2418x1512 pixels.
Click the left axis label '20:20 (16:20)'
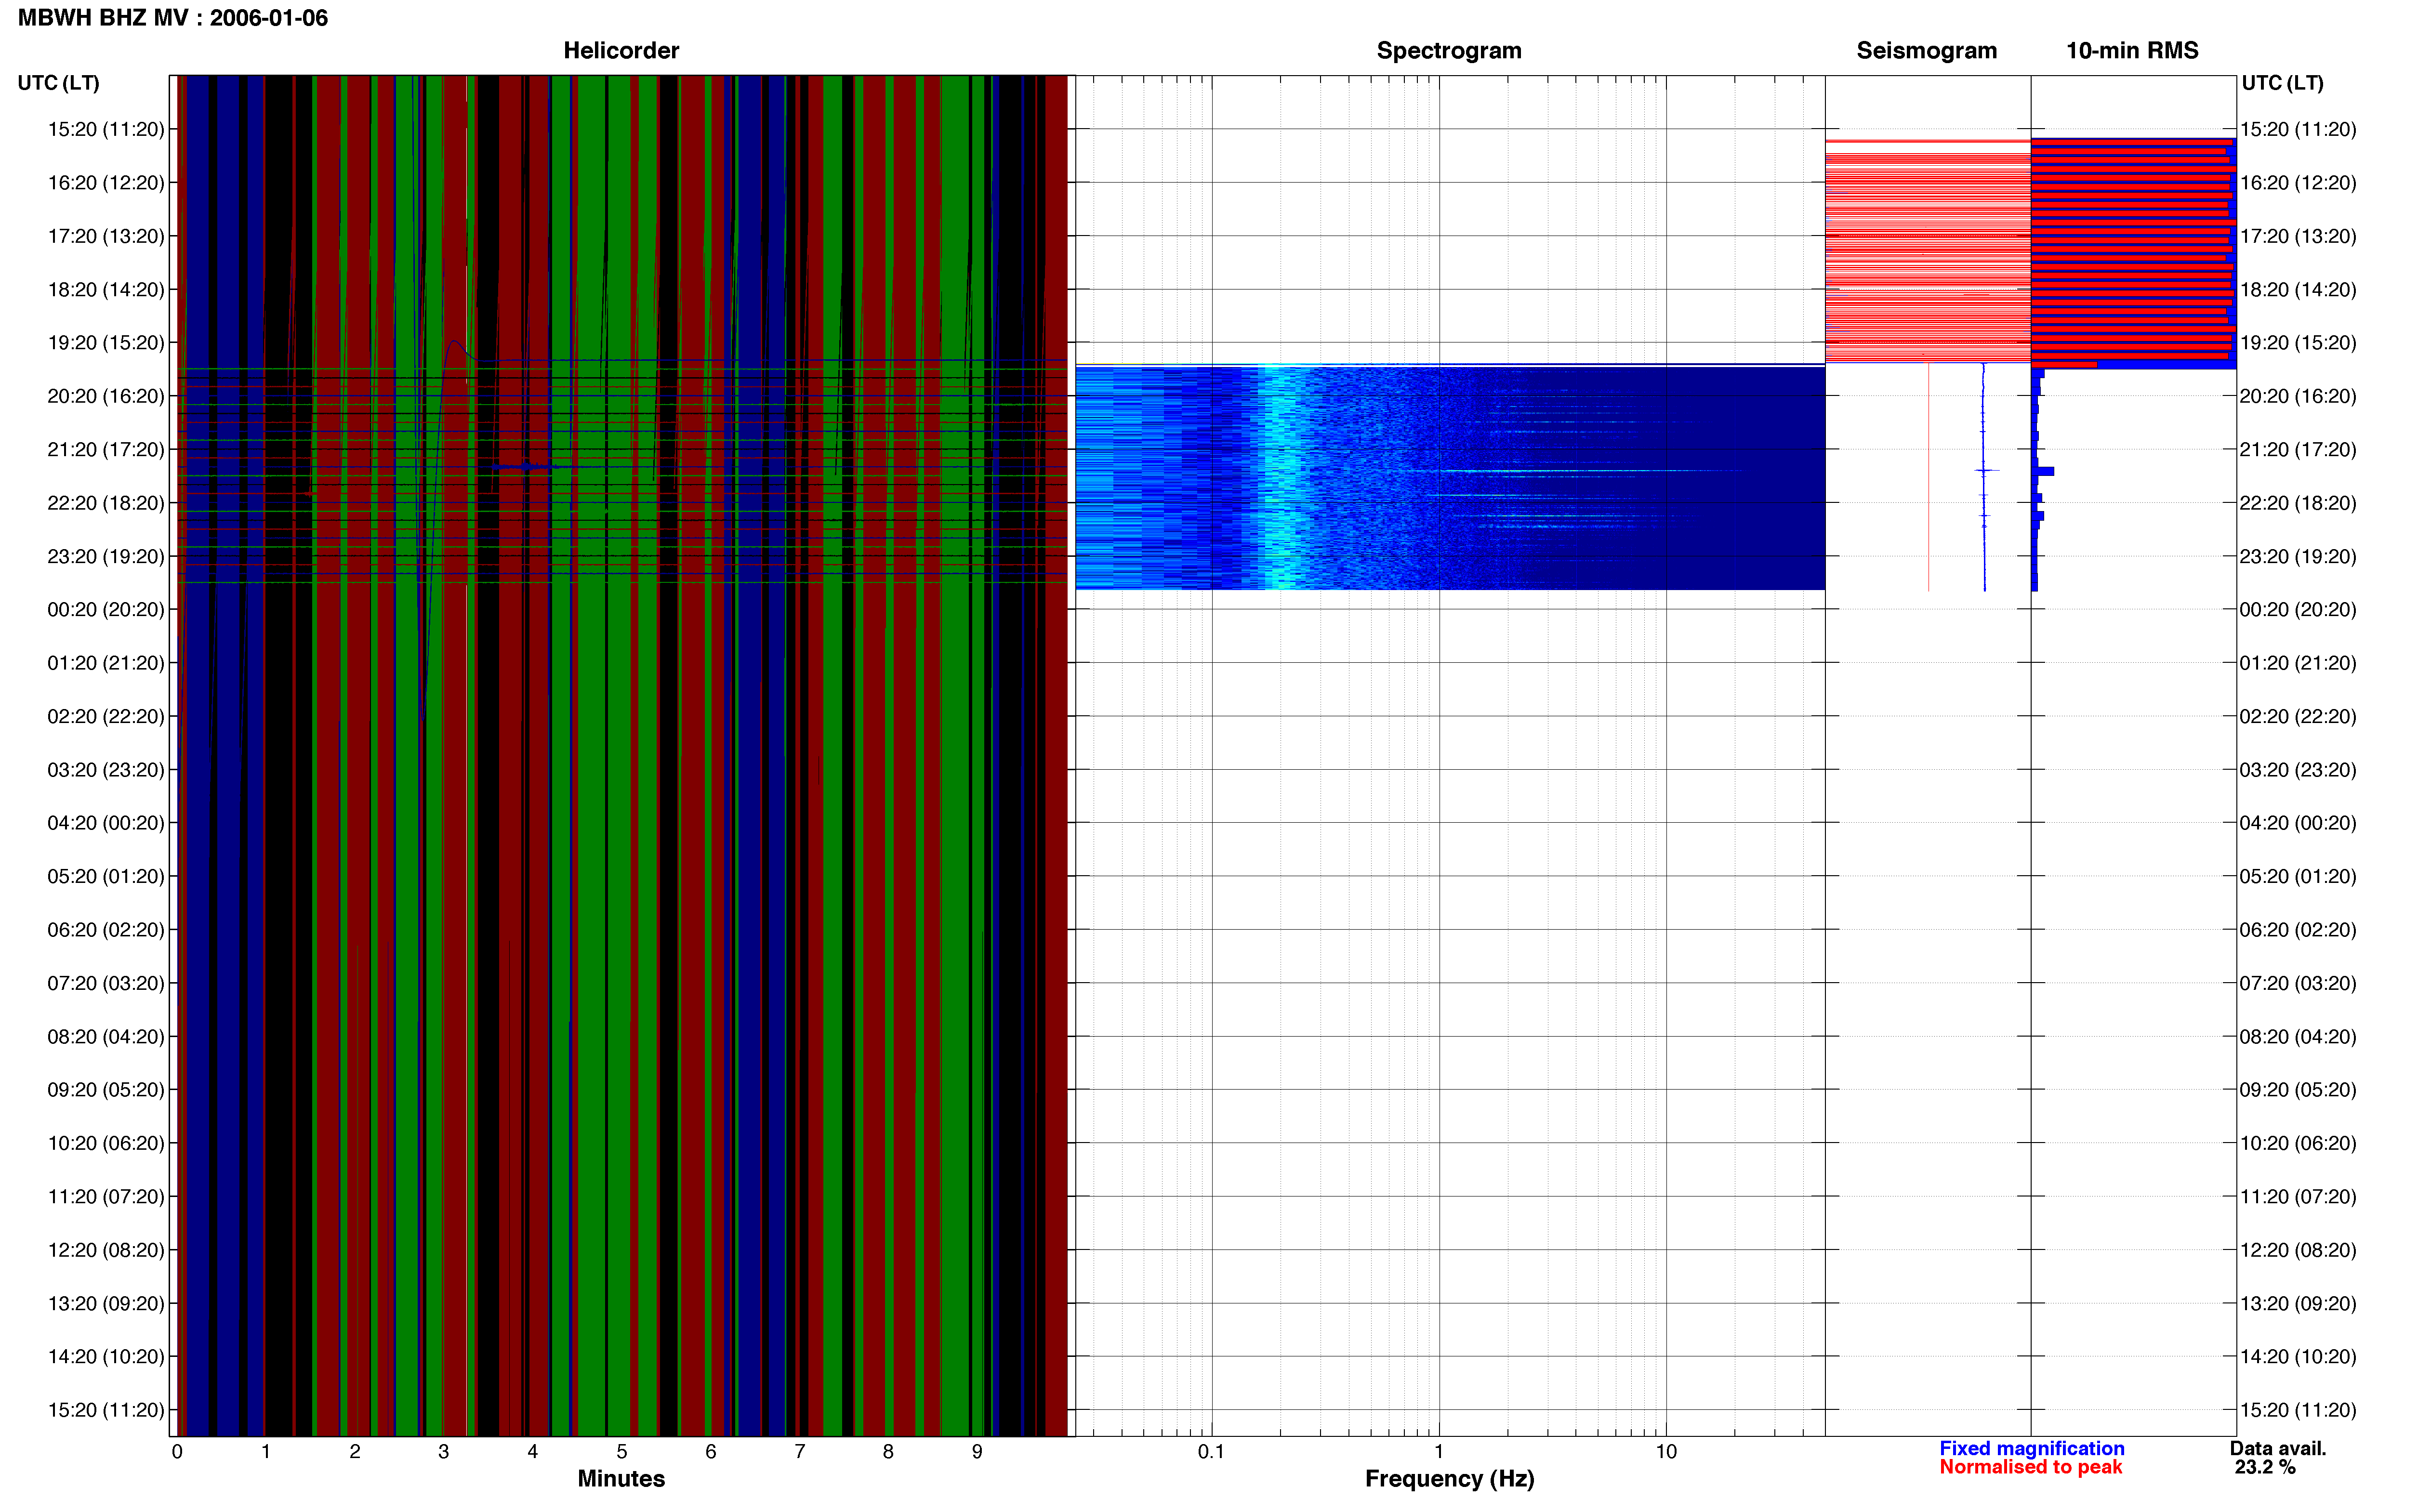(106, 396)
